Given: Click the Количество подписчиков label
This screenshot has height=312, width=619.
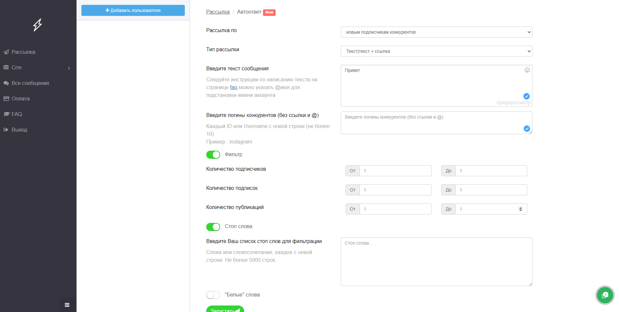Looking at the screenshot, I should (x=236, y=169).
